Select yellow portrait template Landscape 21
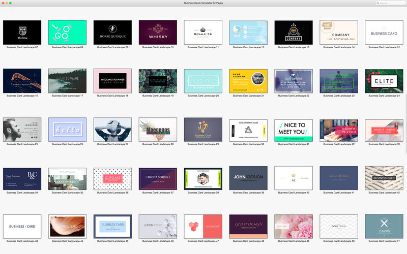407x254 pixels. 248,81
